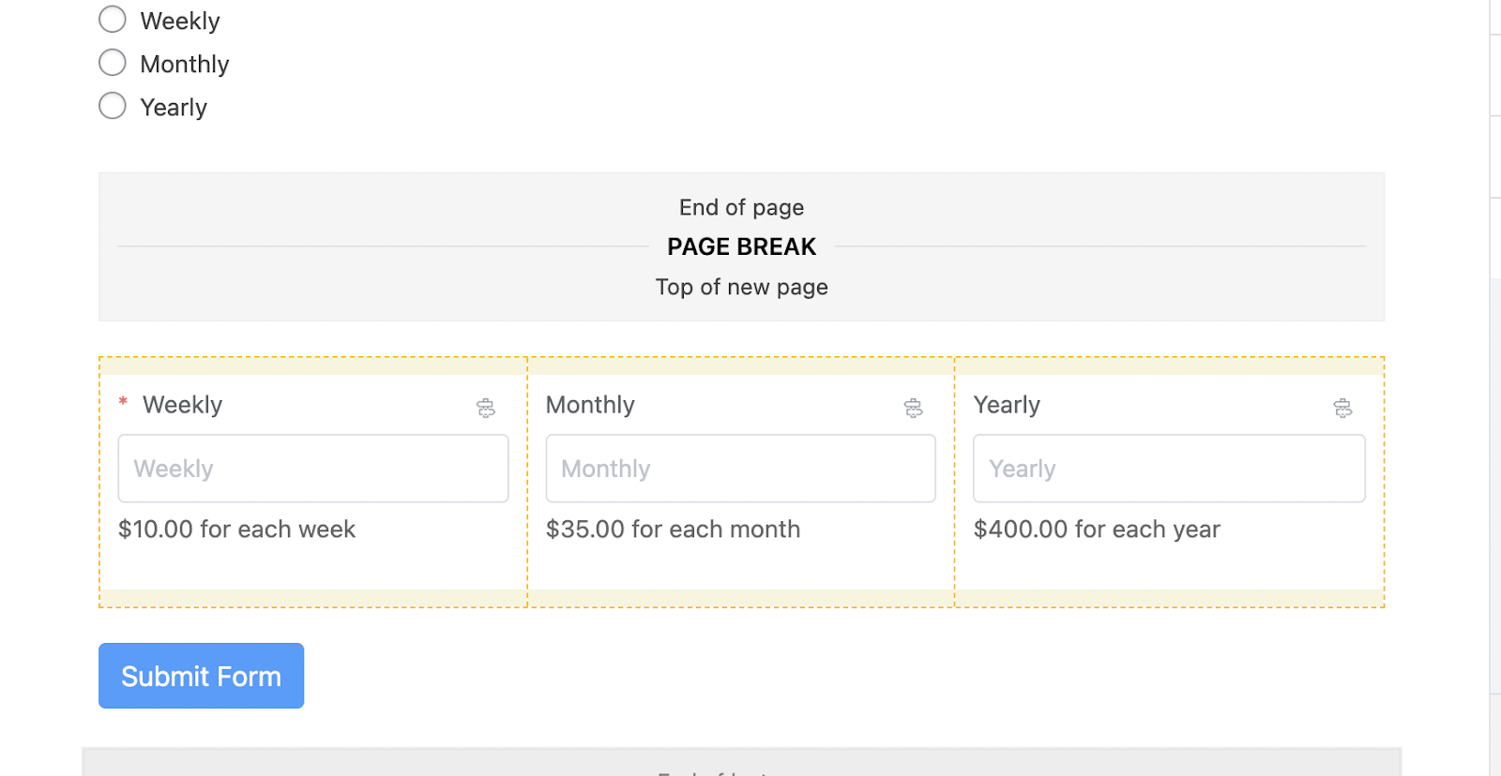Viewport: 1501px width, 776px height.
Task: Click the Monthly column field label
Action: point(590,405)
